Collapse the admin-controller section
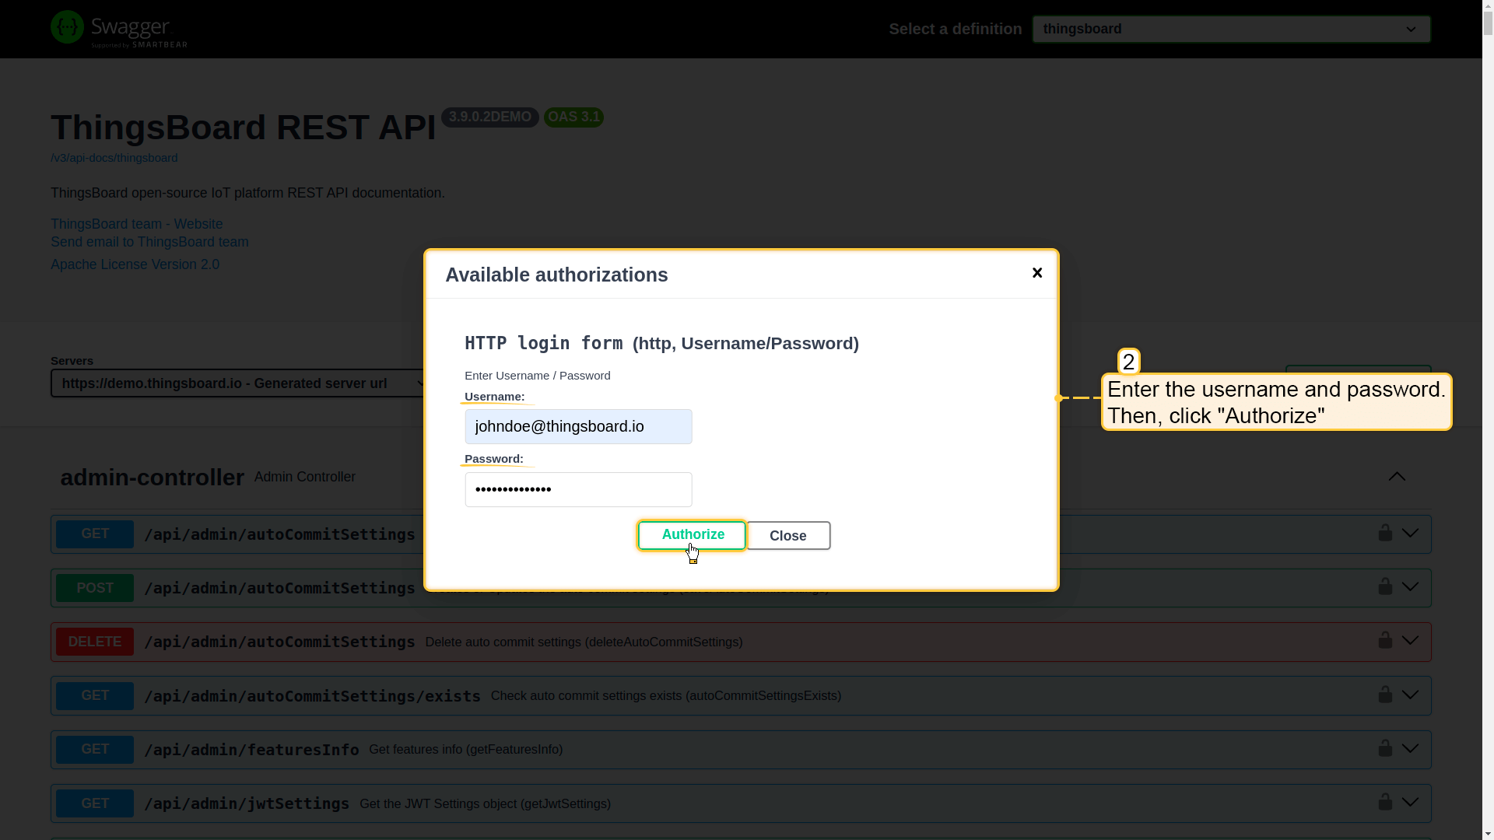 pyautogui.click(x=1397, y=477)
